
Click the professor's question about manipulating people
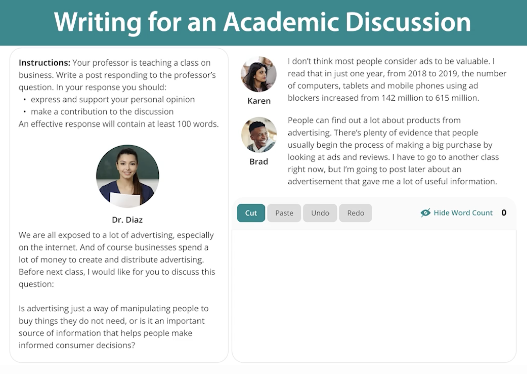point(113,327)
